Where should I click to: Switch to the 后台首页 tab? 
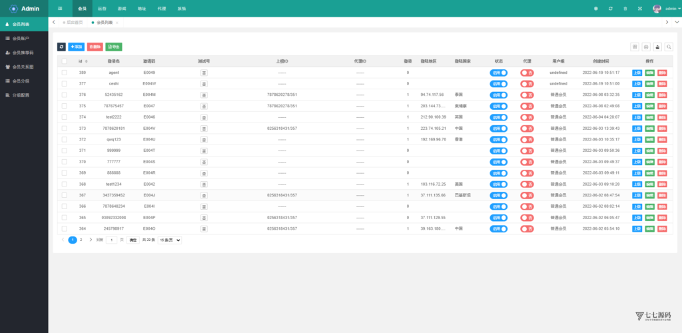click(75, 23)
